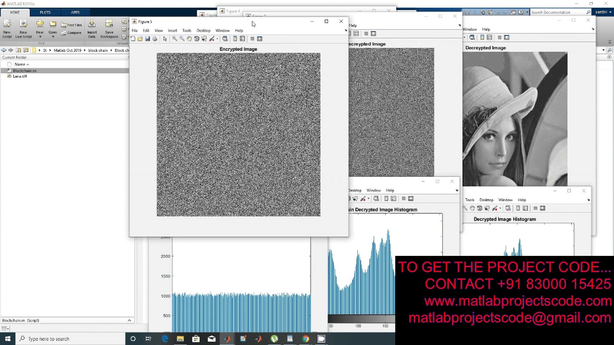
Task: Open the senthil account dropdown
Action: point(602,12)
